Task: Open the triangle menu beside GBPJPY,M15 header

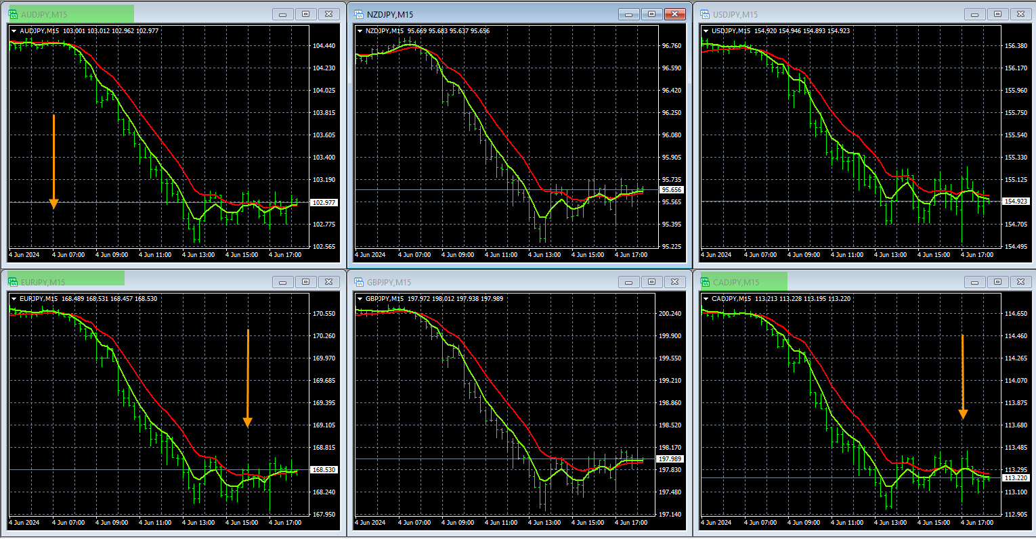Action: coord(360,299)
